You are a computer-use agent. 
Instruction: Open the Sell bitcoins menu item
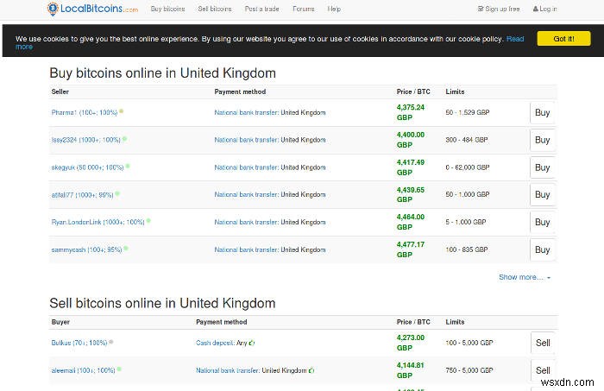[215, 9]
